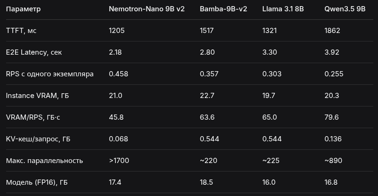Select the Bamba-9B-v2 column header
Image resolution: width=378 pixels, height=196 pixels.
tap(223, 9)
